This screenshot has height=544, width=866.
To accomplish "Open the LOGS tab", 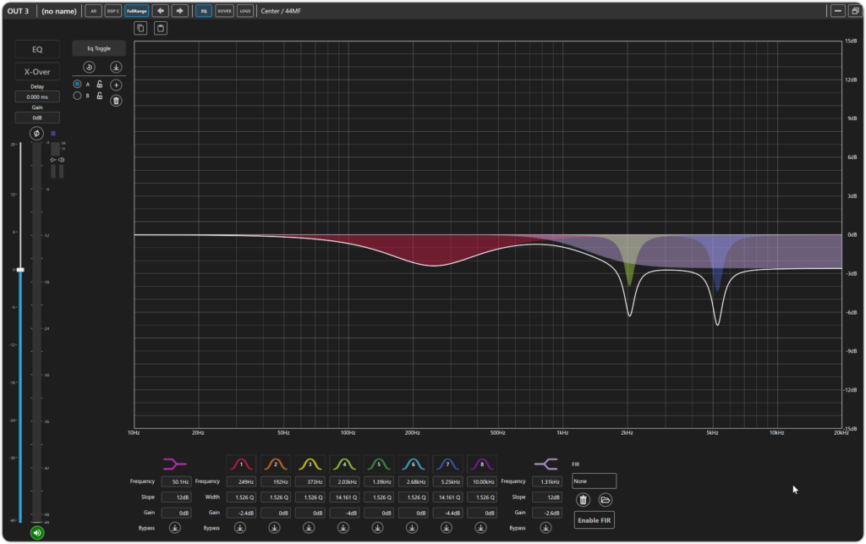I will 244,11.
